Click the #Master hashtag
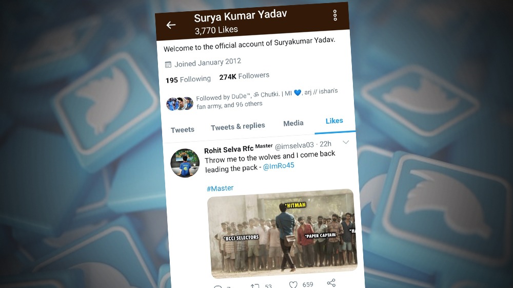 220,188
